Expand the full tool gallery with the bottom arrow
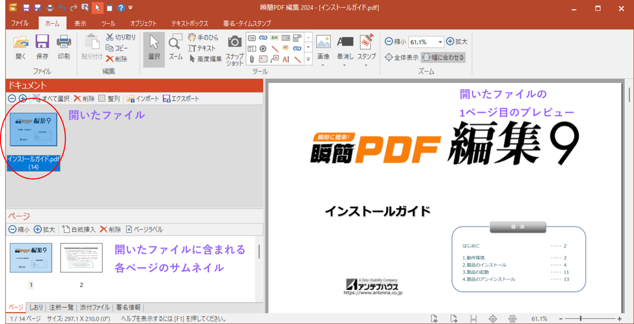634x324 pixels. tap(308, 59)
